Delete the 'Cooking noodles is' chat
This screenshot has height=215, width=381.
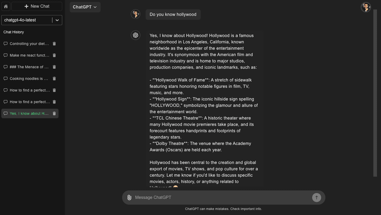tap(54, 79)
